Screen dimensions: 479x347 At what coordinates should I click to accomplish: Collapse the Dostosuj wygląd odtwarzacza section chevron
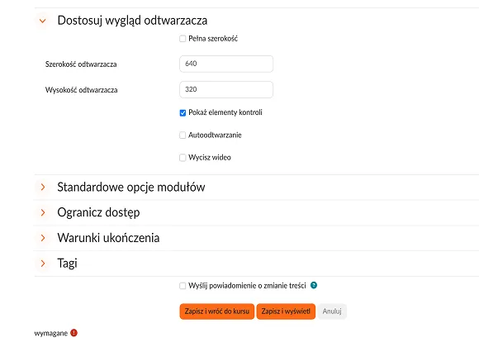(x=43, y=21)
